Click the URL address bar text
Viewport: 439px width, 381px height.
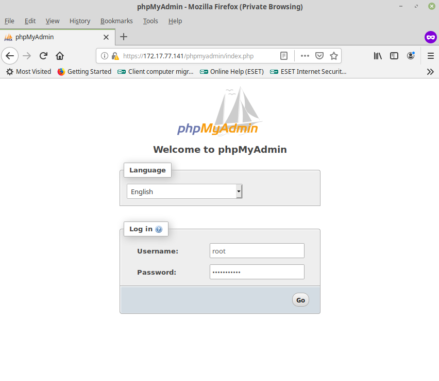click(x=188, y=56)
